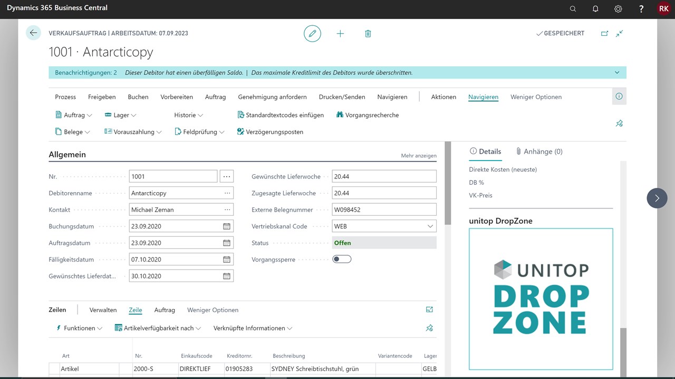
Task: Open Debitorenname lookup ellipsis
Action: (227, 193)
